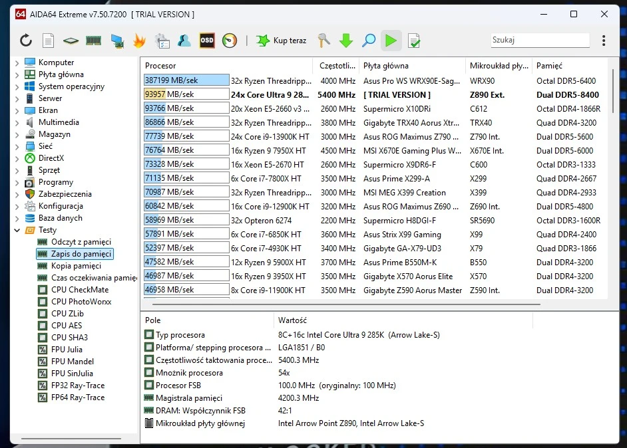The width and height of the screenshot is (627, 448).
Task: Collapse the Testy tree node
Action: click(x=17, y=230)
